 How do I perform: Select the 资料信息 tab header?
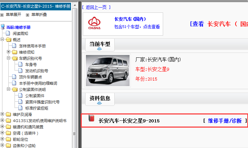click(x=100, y=99)
